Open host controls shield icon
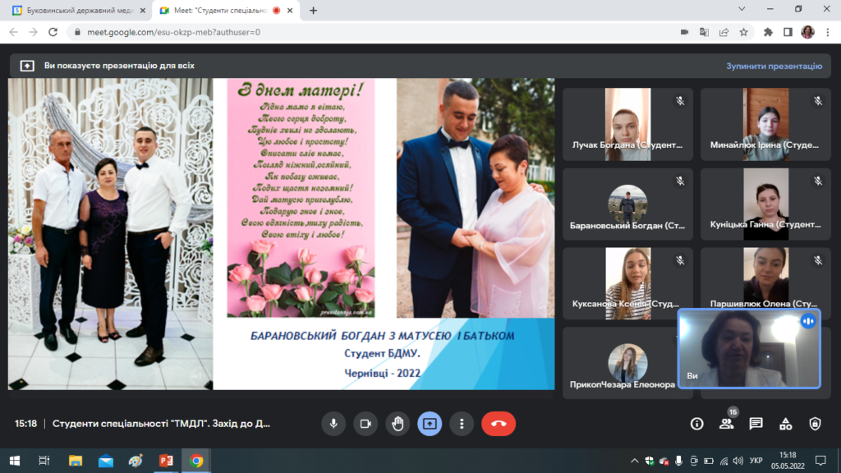The image size is (841, 473). [x=815, y=424]
